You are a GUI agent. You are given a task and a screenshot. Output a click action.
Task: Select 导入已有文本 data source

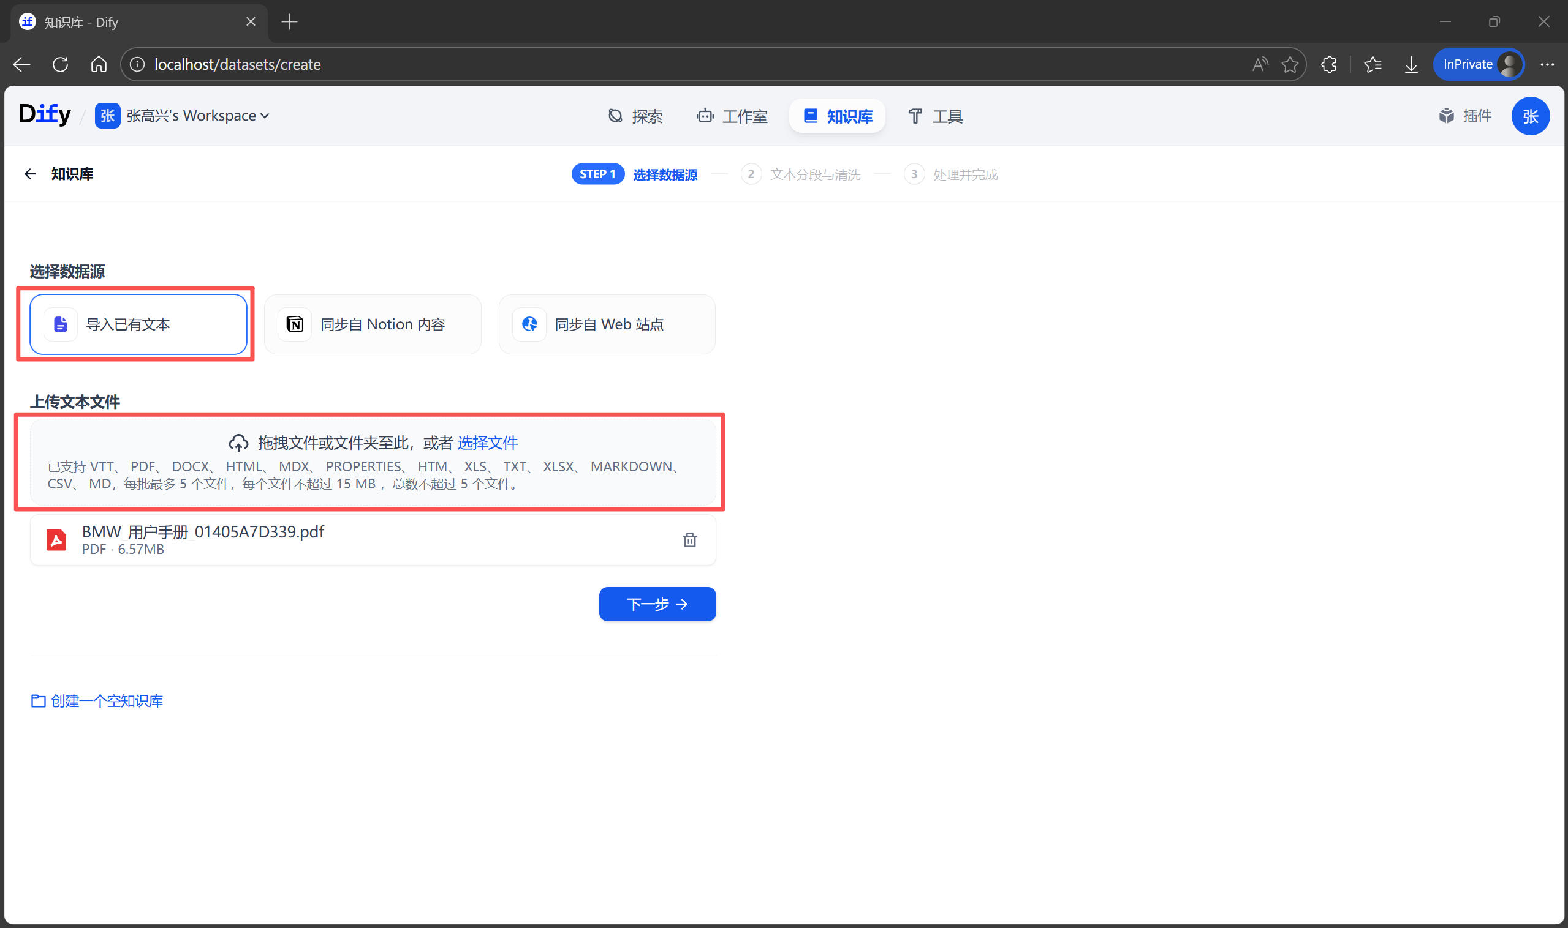(138, 324)
